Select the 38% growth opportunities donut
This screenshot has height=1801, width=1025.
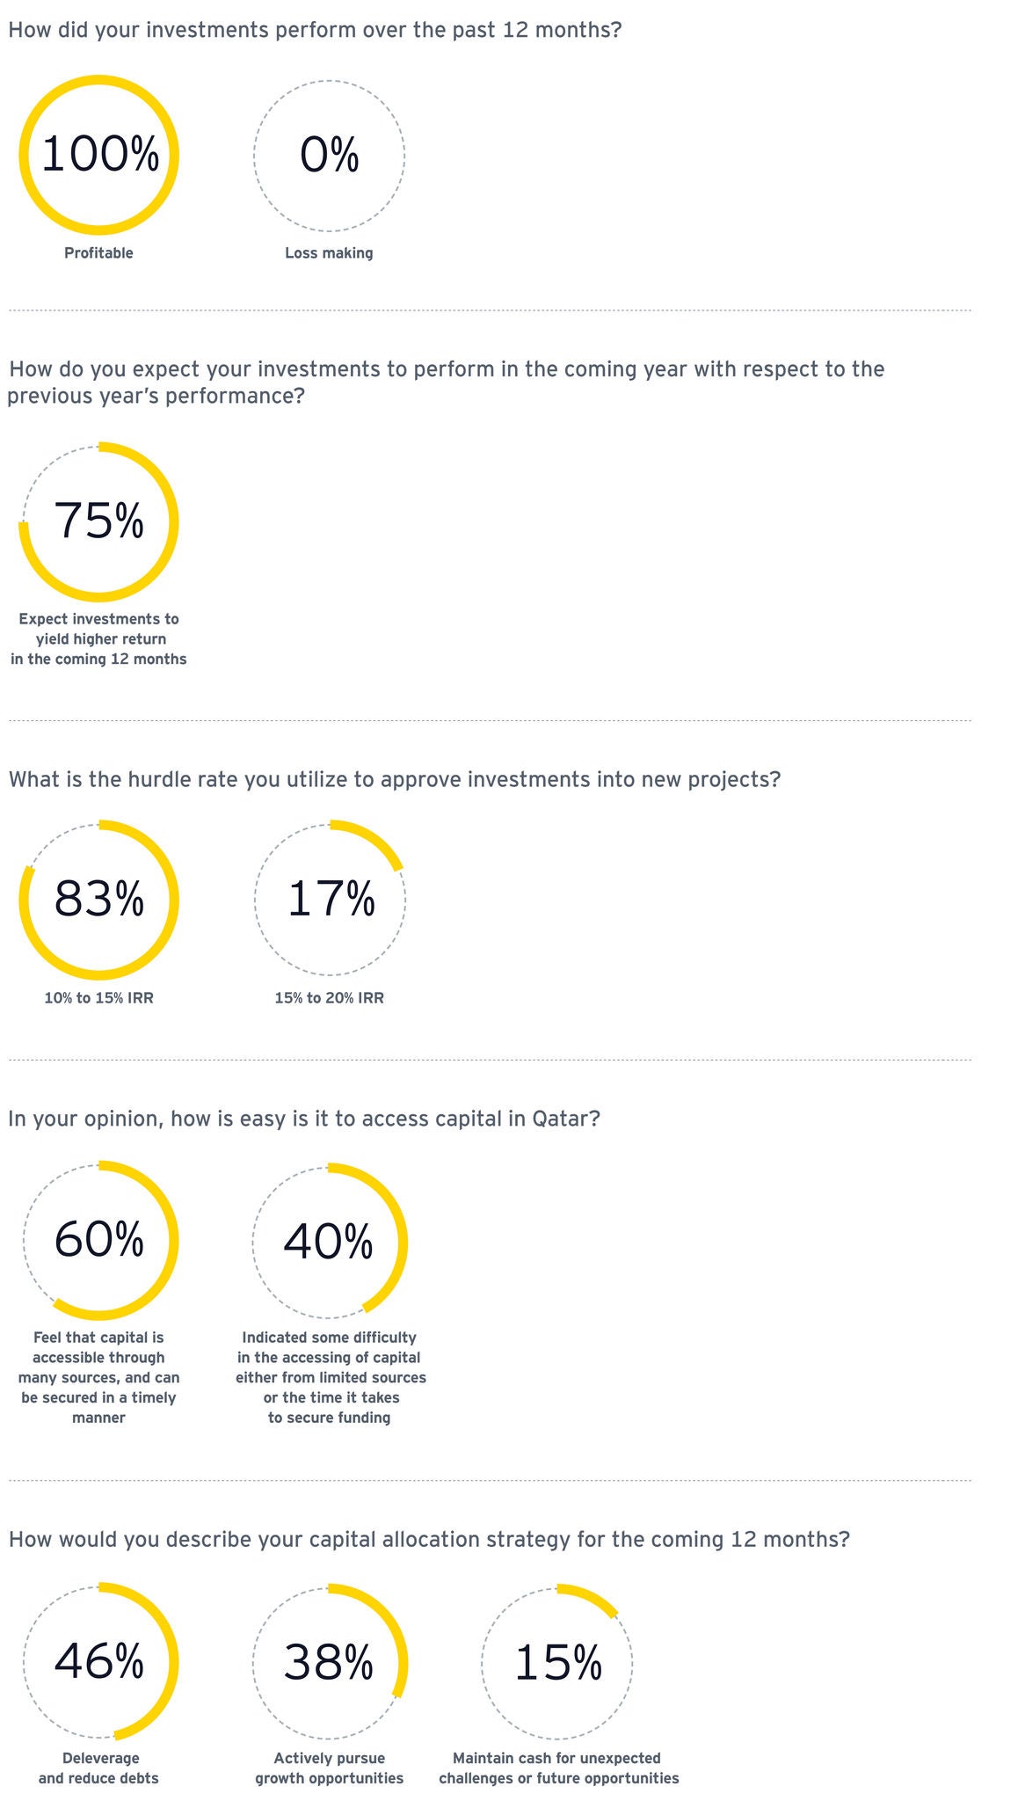(330, 1662)
